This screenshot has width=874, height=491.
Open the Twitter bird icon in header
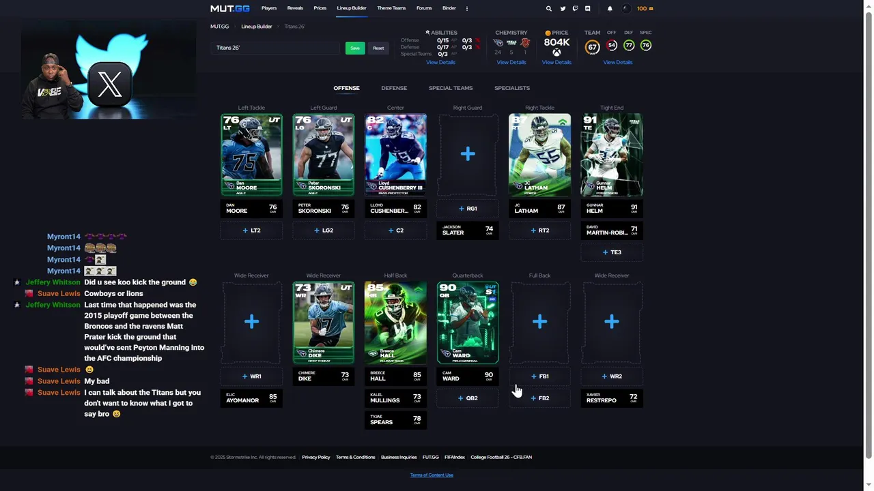click(563, 8)
